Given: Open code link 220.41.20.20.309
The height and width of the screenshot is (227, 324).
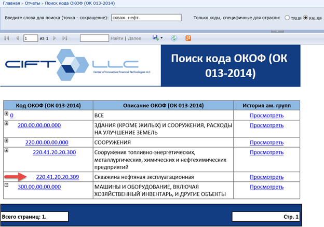Looking at the screenshot, I should pyautogui.click(x=58, y=177).
